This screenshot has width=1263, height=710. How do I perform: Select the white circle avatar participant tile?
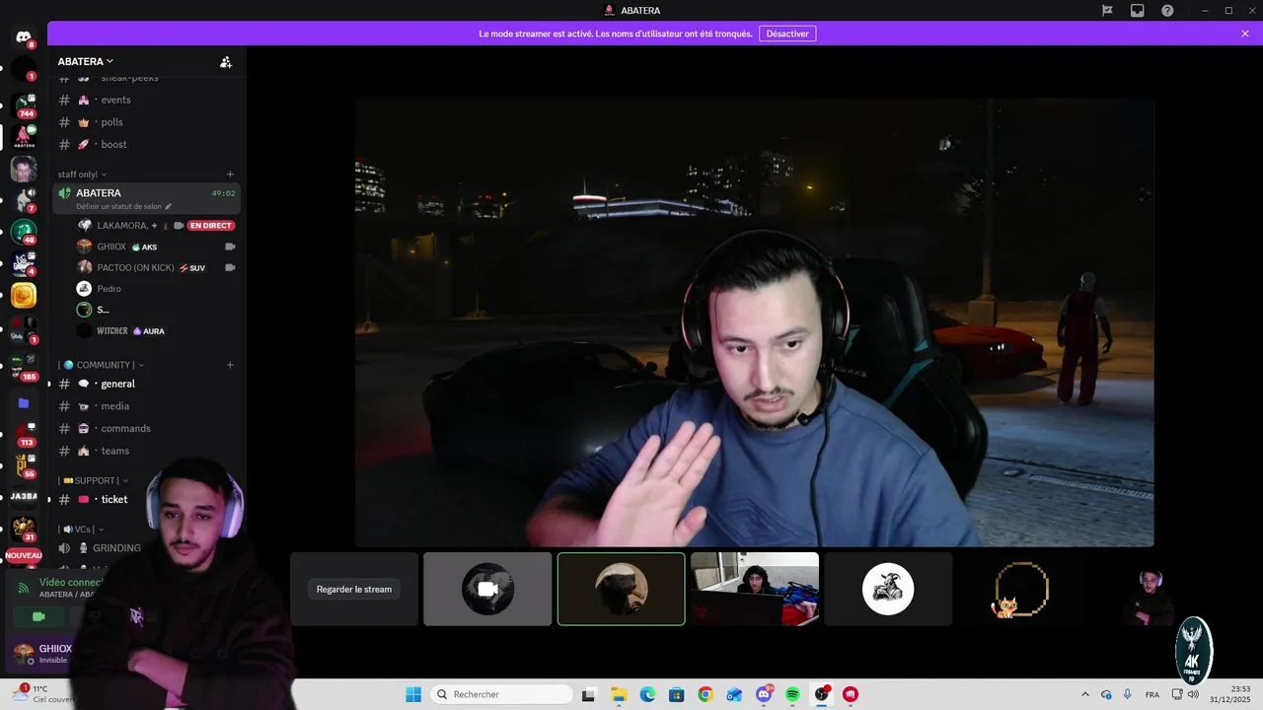(888, 589)
